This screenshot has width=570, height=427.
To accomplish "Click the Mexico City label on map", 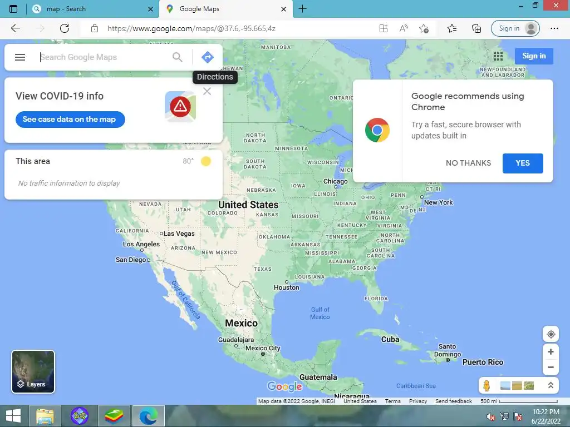I will point(263,348).
